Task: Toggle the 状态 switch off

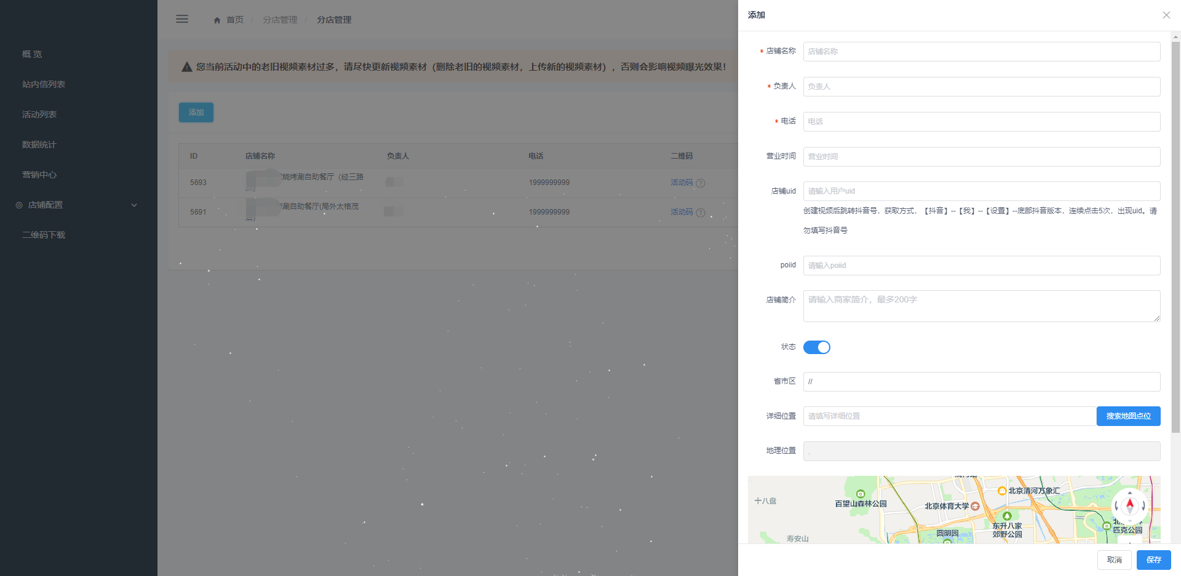Action: (816, 347)
